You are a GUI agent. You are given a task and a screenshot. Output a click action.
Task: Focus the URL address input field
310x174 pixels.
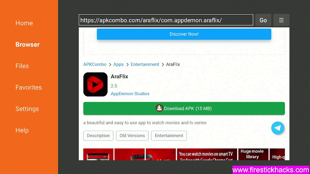click(x=166, y=20)
